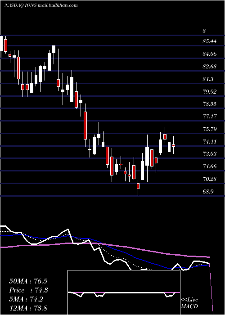Click the 79.92 price axis label

click(x=210, y=92)
